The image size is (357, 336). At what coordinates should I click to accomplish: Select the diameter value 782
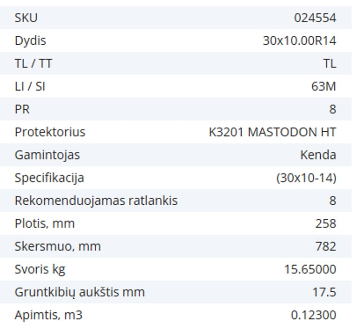325,246
